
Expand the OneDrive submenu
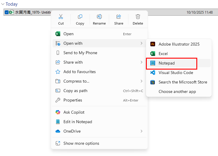point(141,131)
